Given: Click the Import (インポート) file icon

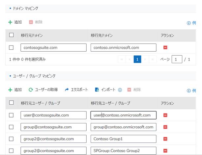Looking at the screenshot, I should click(97, 90).
